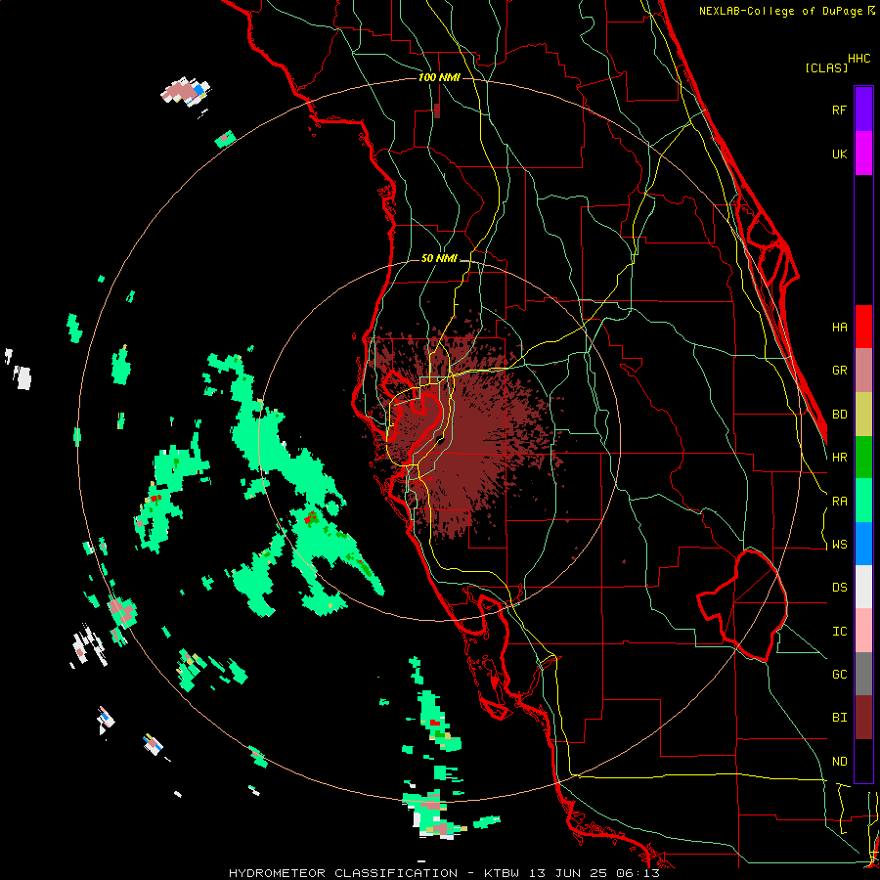Click the "HHC" product code text

click(859, 59)
